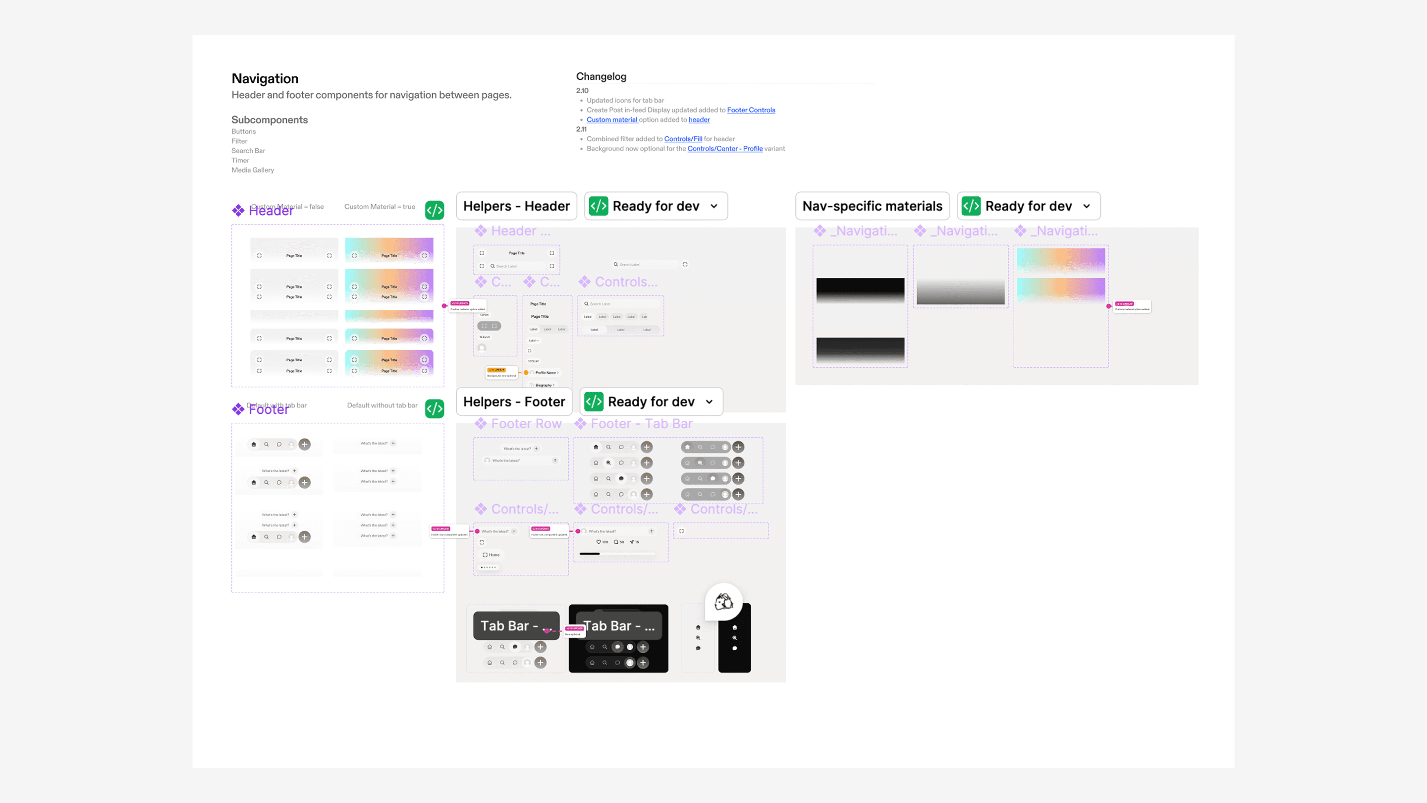This screenshot has width=1427, height=803.
Task: Expand Ready for dev dropdown beside Nav-specific materials
Action: tap(1086, 206)
